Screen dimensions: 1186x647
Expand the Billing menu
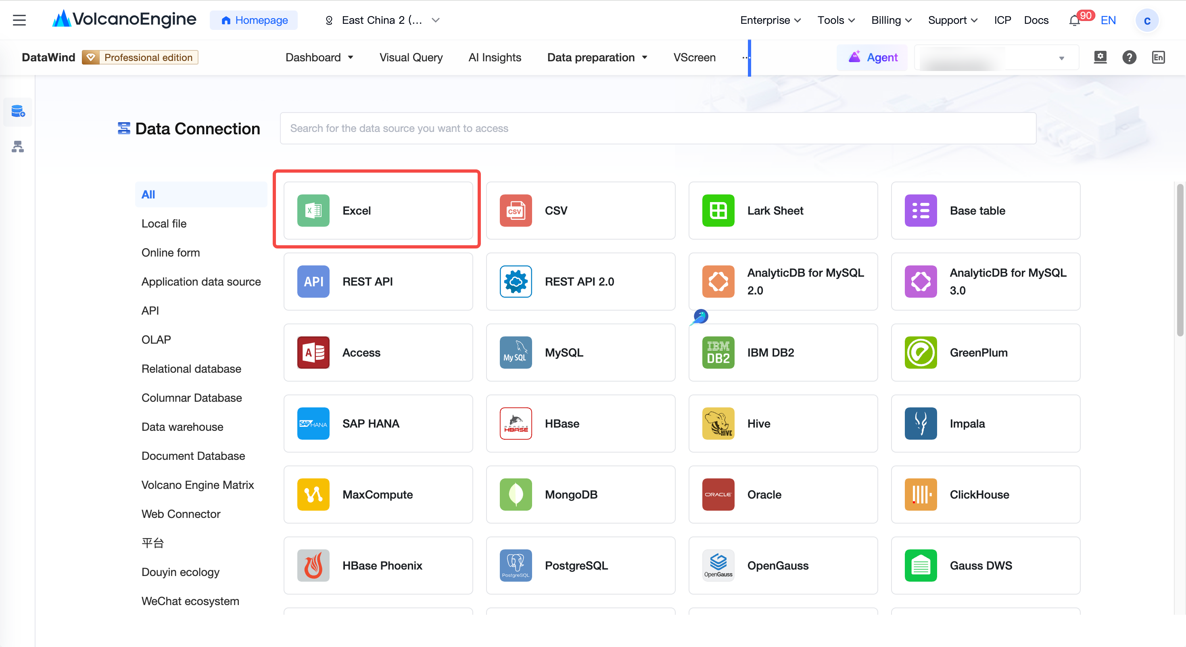pos(891,20)
